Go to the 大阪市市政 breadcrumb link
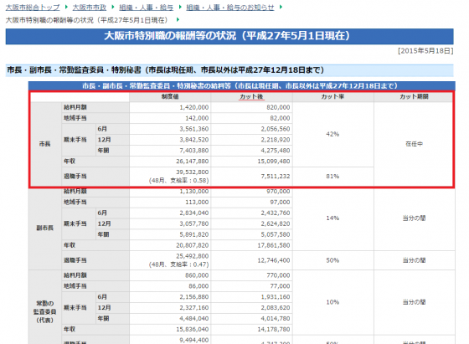 click(89, 8)
